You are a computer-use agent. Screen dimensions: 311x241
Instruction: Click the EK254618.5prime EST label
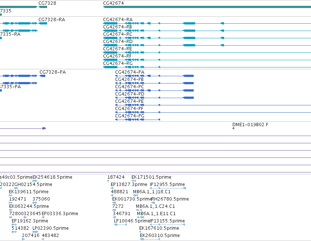click(x=52, y=177)
